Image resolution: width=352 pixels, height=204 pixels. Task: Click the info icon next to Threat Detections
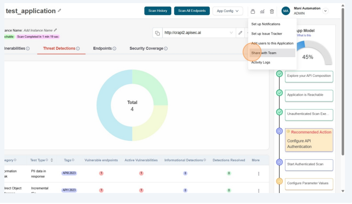click(x=78, y=49)
